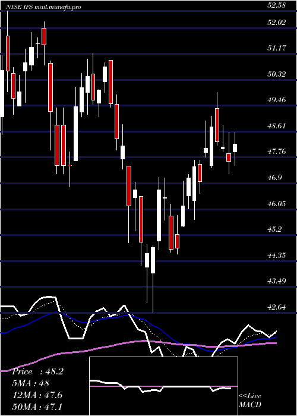
Task: Click the 46.05 price axis label
Action: click(276, 204)
